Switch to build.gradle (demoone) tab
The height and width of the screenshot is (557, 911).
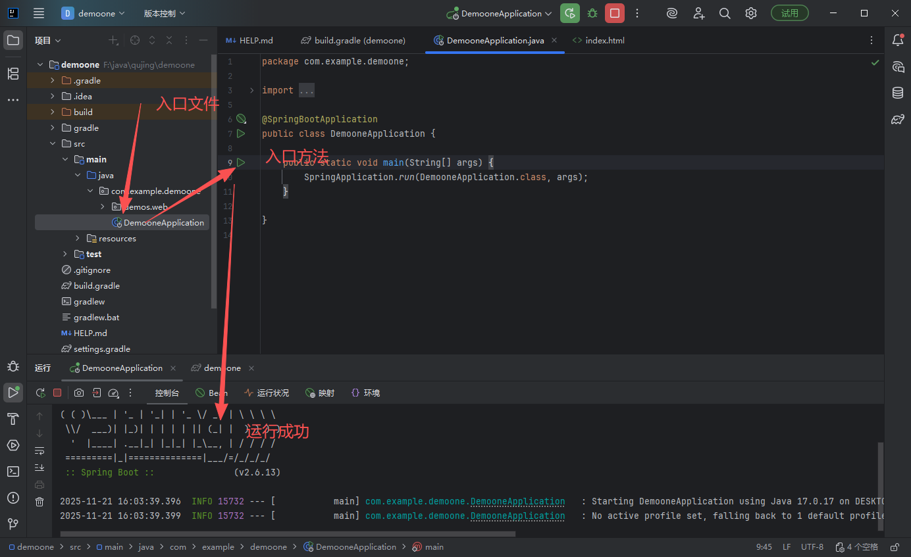click(353, 41)
